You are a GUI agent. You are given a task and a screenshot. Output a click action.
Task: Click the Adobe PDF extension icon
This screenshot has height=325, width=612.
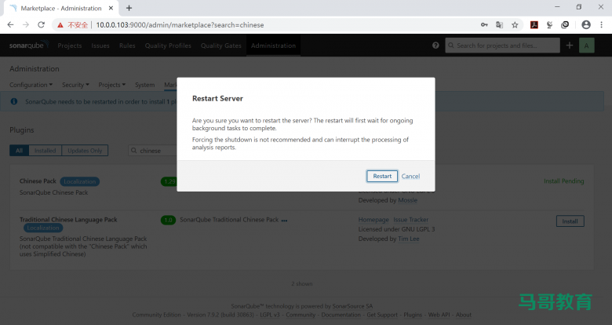pyautogui.click(x=534, y=24)
